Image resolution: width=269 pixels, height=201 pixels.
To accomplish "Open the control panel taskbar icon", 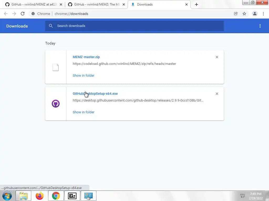I will click(89, 196).
